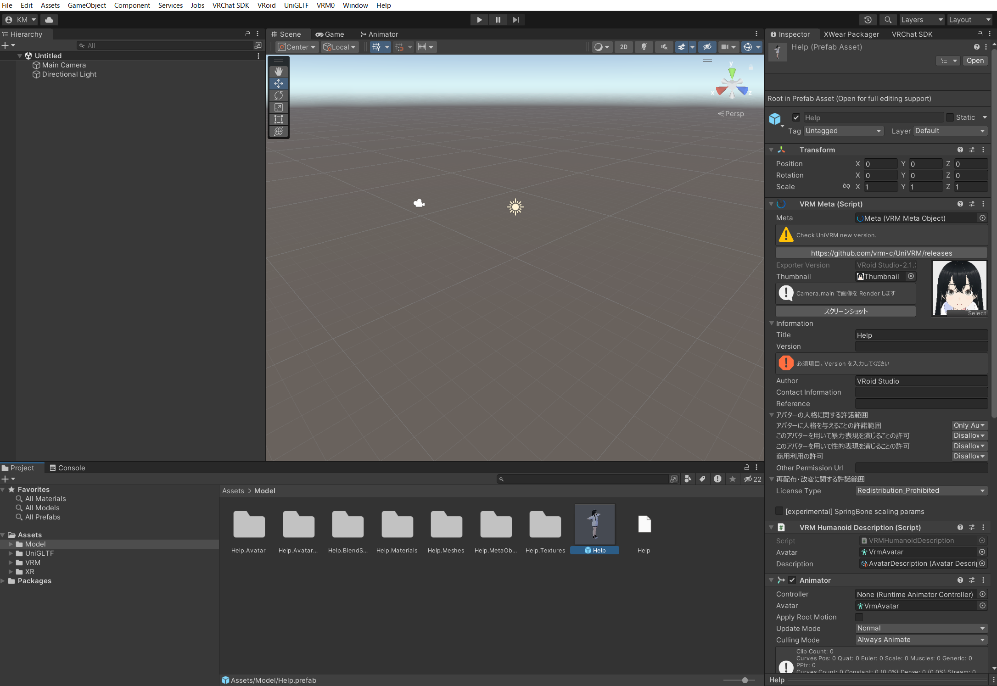
Task: Toggle the Help object active checkbox
Action: [x=796, y=117]
